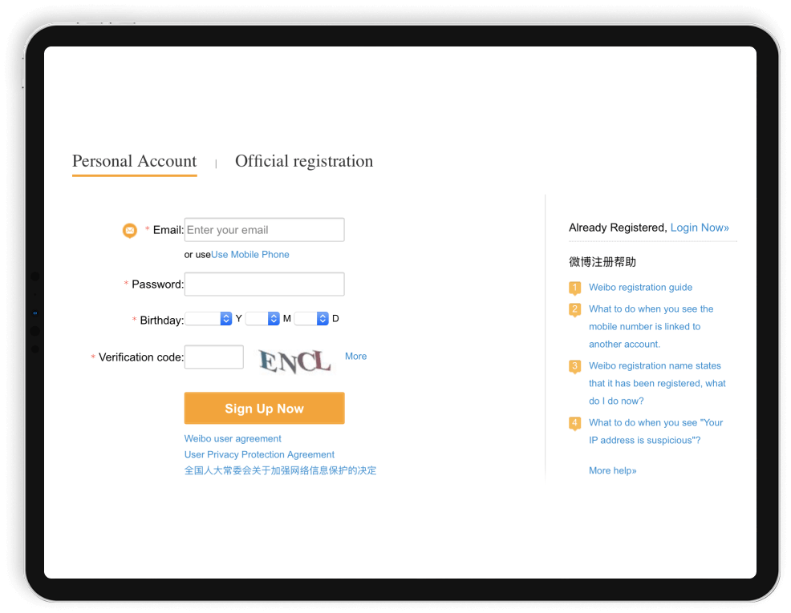Switch to the Personal Account tab

tap(134, 161)
